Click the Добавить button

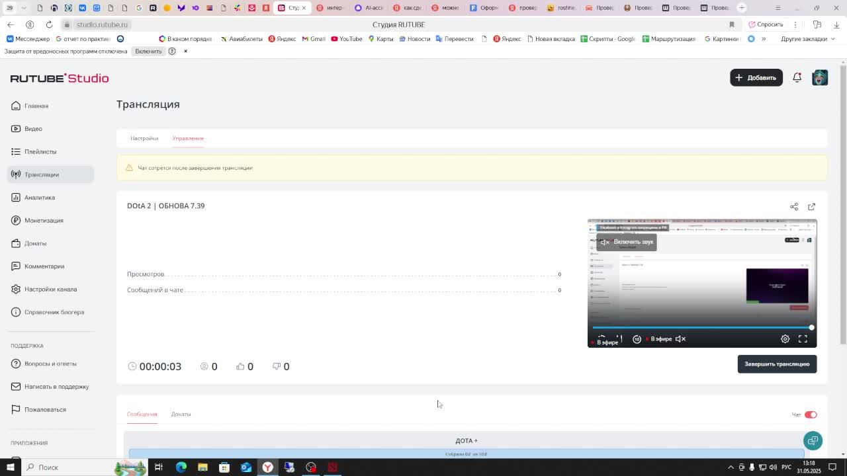pos(756,77)
